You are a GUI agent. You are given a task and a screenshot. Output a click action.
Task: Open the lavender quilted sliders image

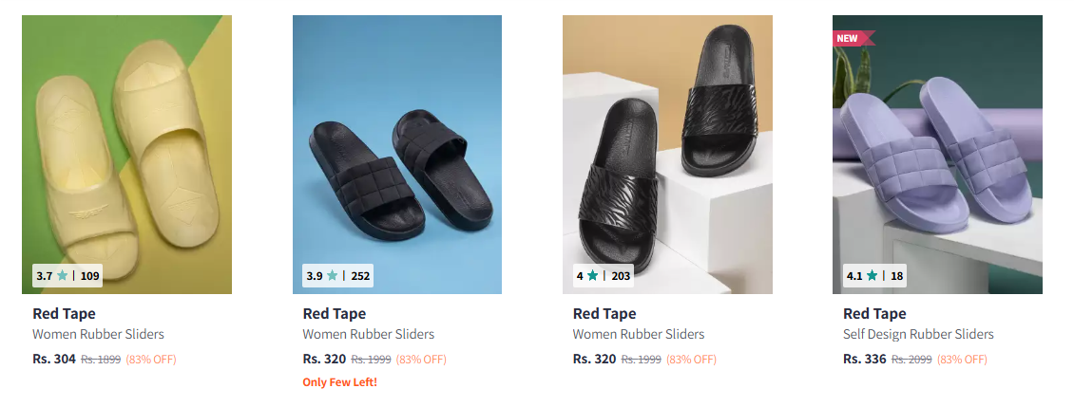[x=937, y=142]
